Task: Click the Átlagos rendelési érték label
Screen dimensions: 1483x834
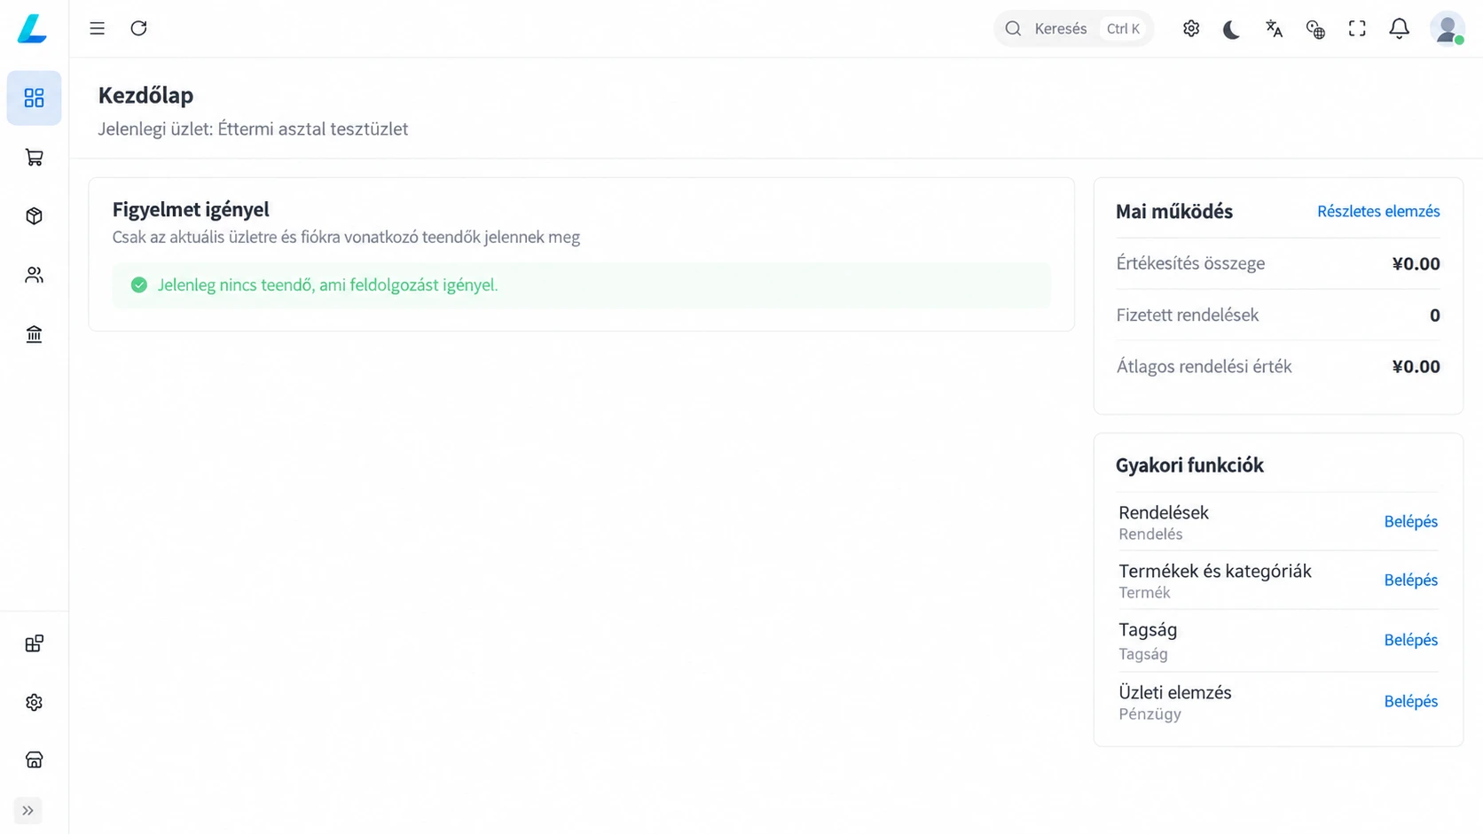Action: tap(1204, 366)
